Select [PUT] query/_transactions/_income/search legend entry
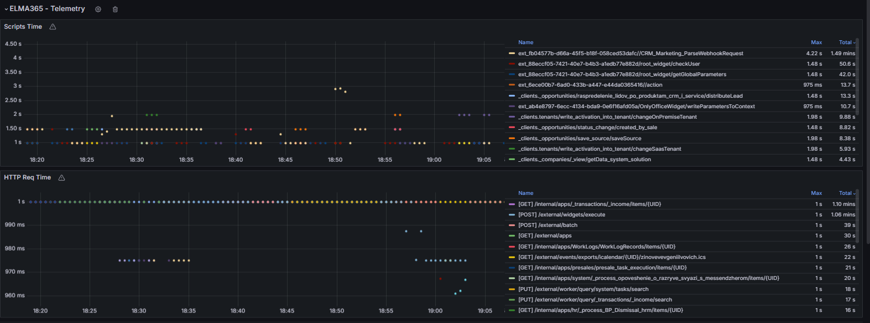This screenshot has height=323, width=870. [595, 300]
